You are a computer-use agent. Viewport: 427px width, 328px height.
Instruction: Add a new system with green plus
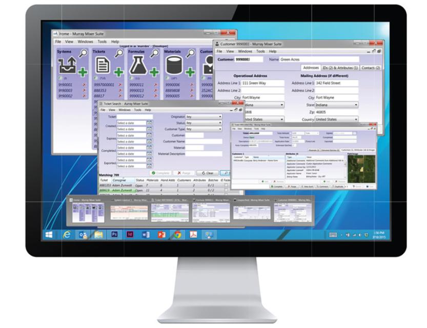pos(83,72)
